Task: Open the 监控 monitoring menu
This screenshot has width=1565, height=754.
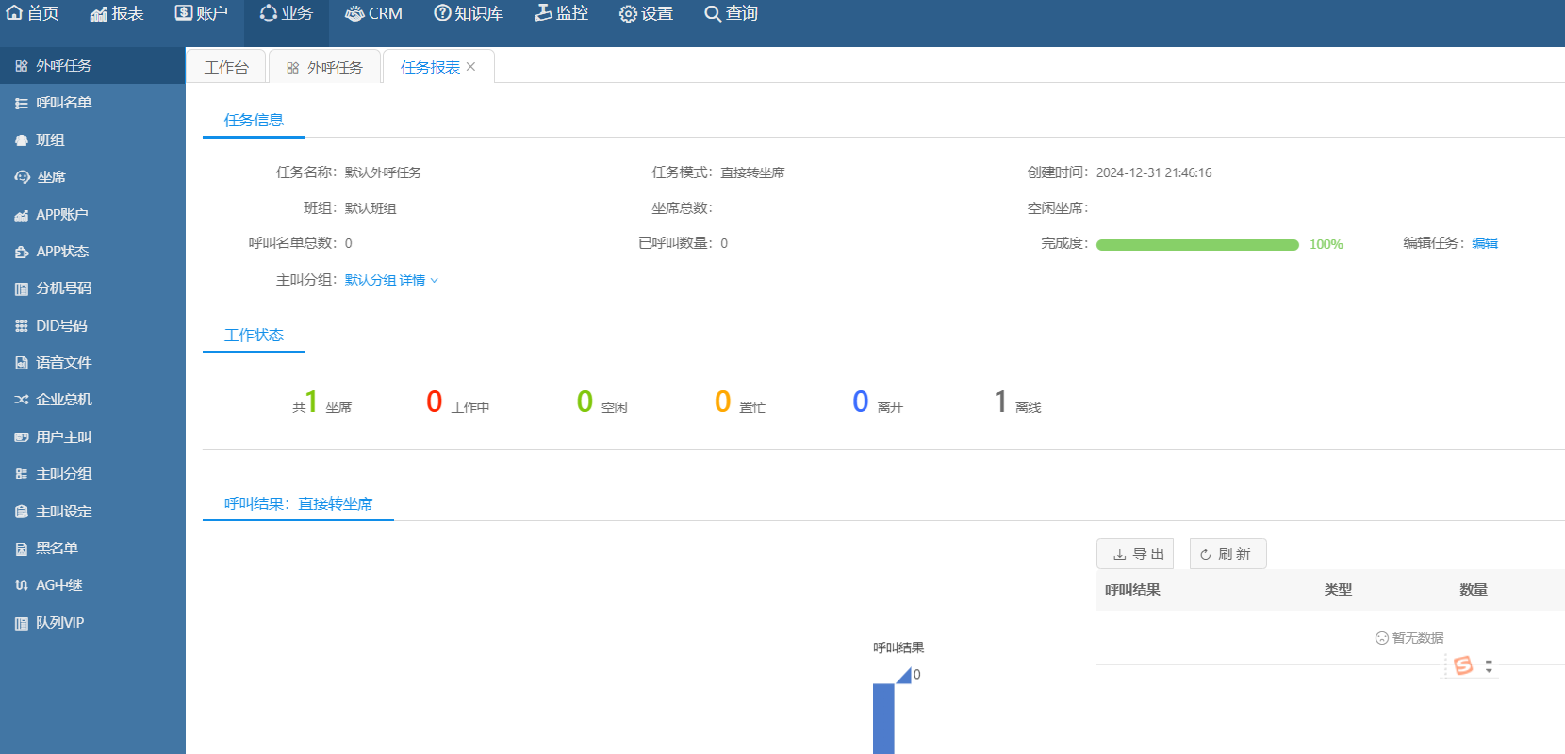Action: coord(562,13)
